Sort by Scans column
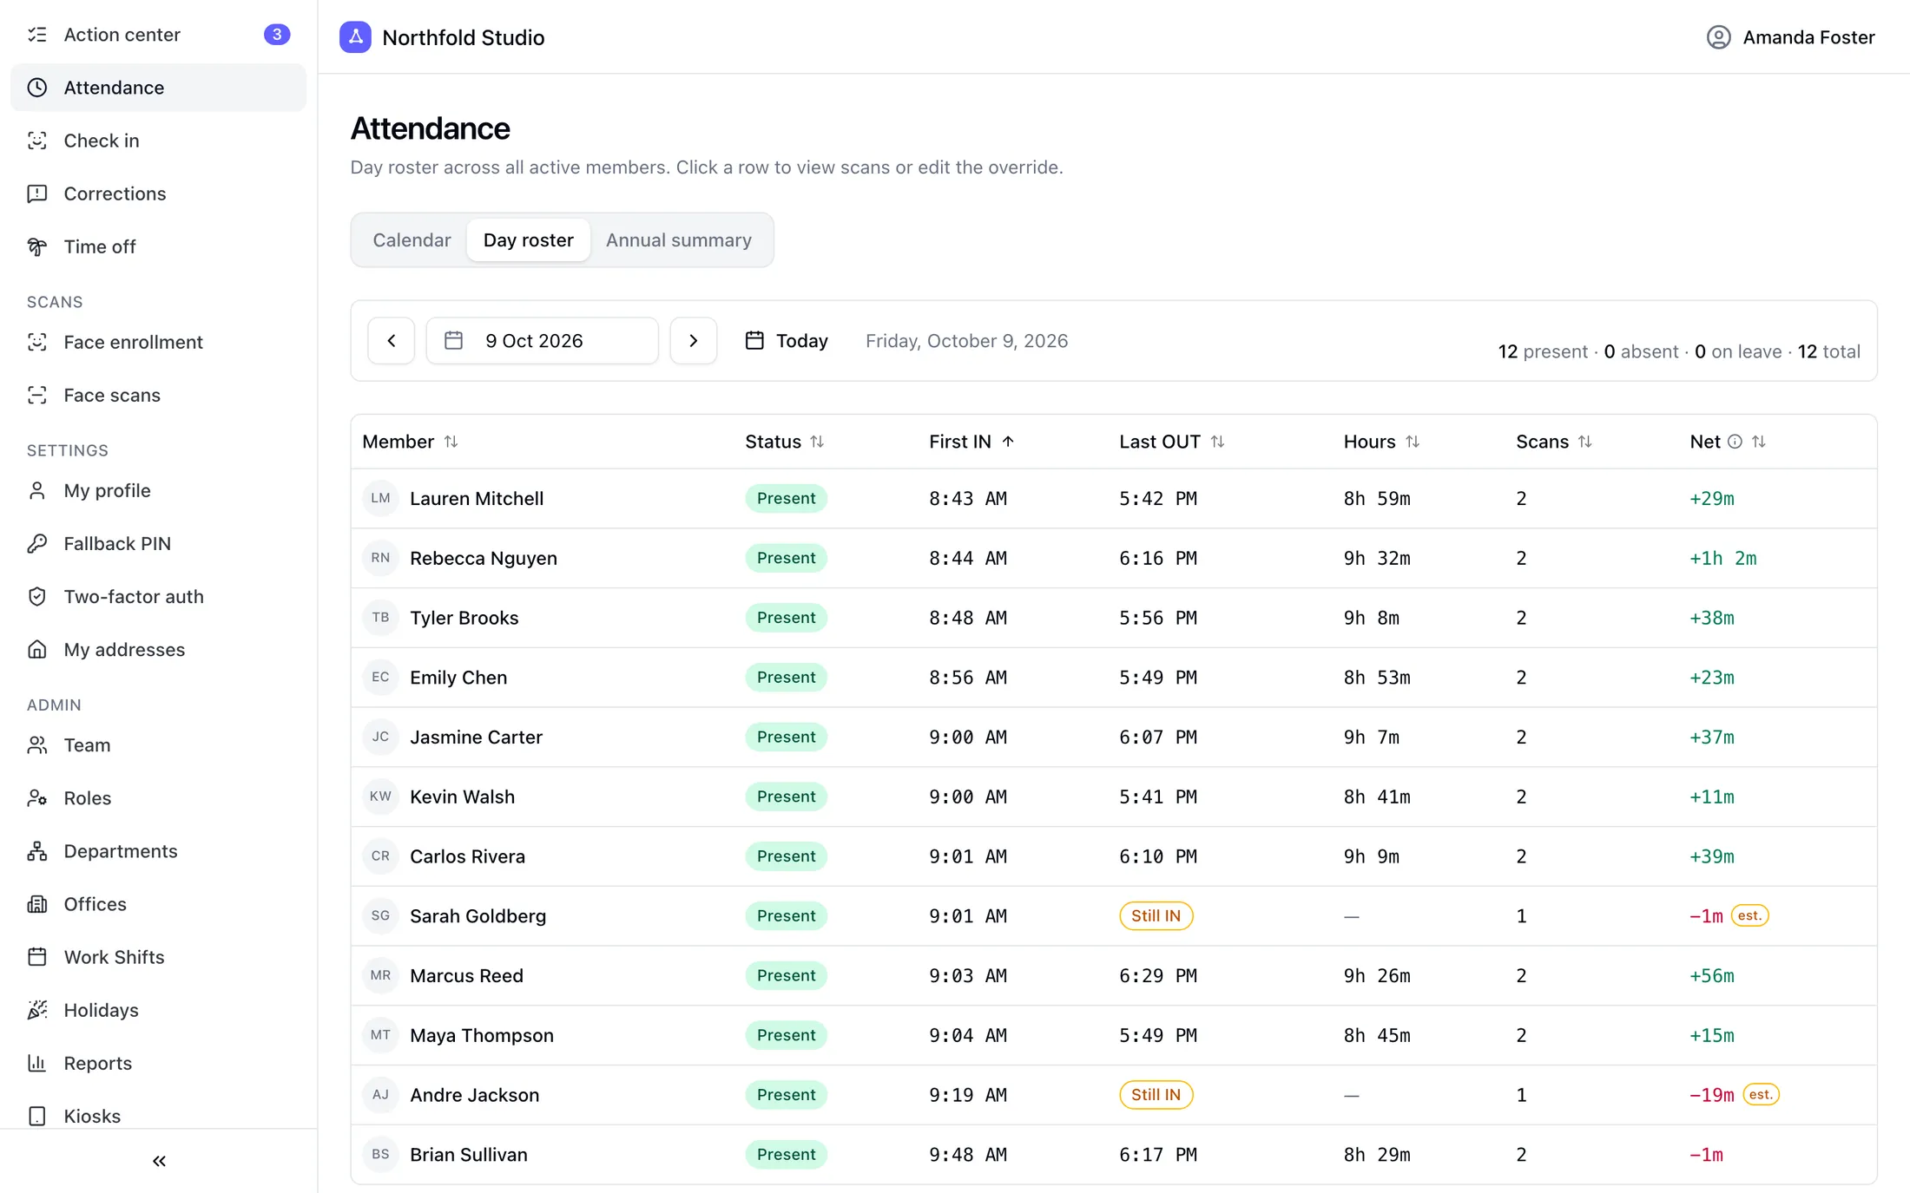This screenshot has width=1910, height=1193. click(1554, 442)
